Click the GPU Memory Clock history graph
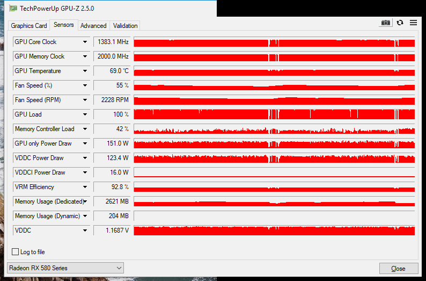 [274, 56]
